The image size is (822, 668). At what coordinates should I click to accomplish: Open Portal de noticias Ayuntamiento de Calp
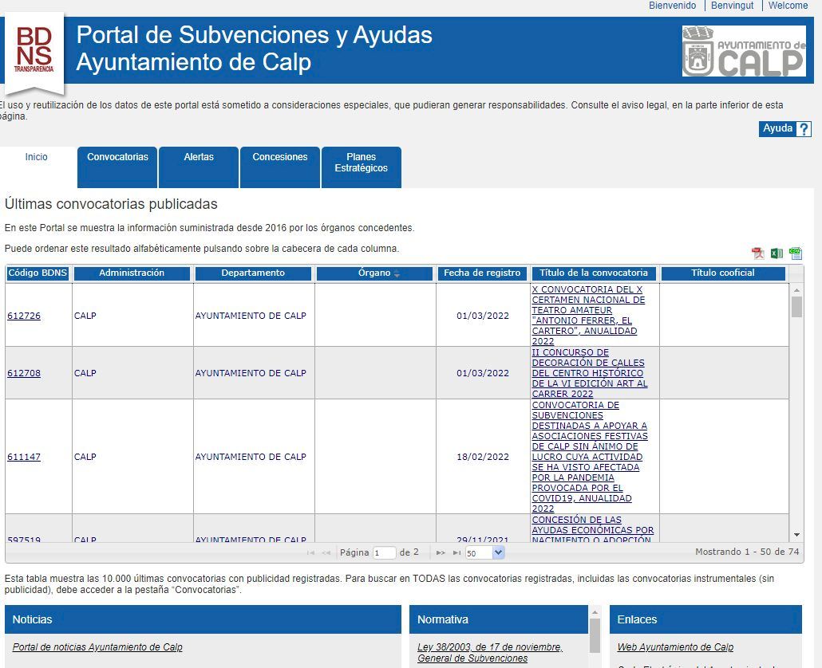tap(97, 647)
